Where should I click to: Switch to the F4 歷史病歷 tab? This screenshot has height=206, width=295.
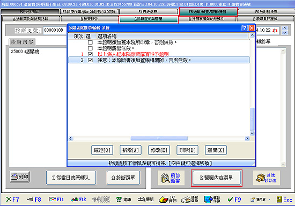pyautogui.click(x=148, y=12)
